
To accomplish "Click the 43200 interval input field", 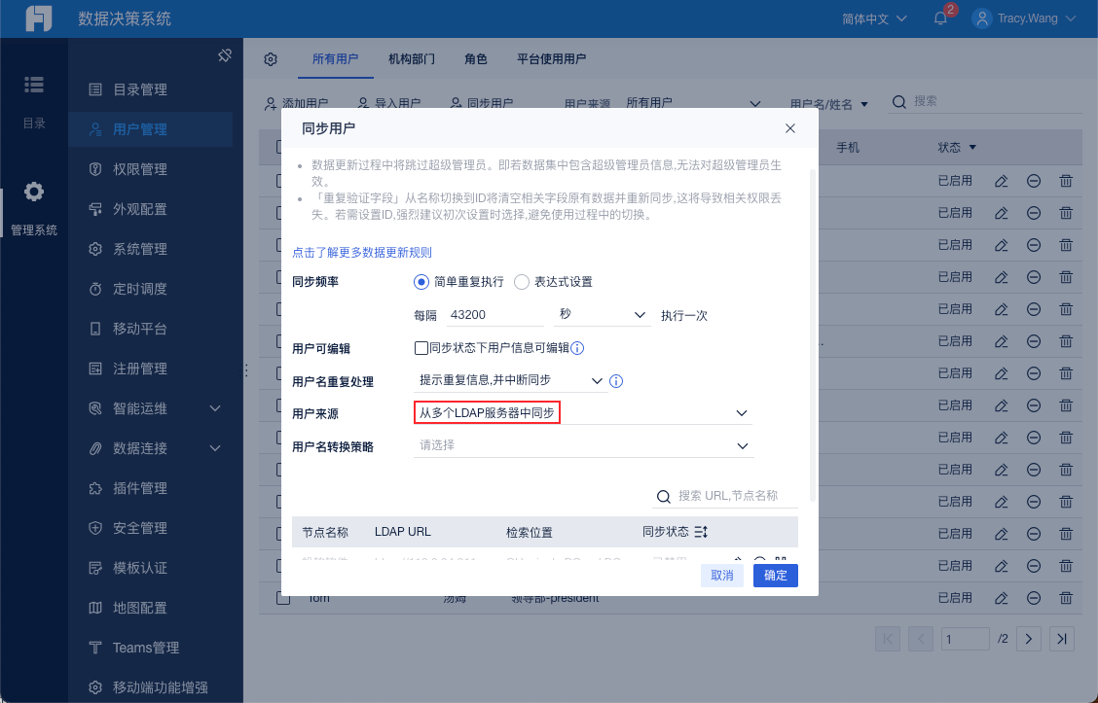I will (495, 315).
